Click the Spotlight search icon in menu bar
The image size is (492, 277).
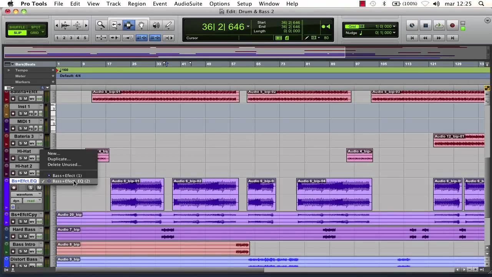coord(481,4)
